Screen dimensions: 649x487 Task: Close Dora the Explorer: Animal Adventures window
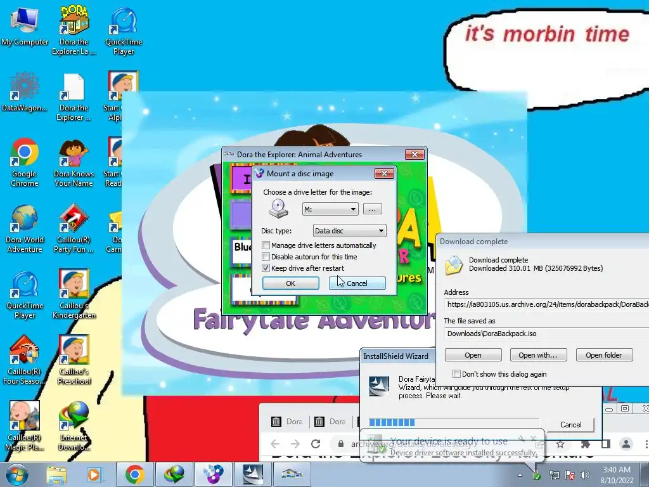click(x=414, y=155)
